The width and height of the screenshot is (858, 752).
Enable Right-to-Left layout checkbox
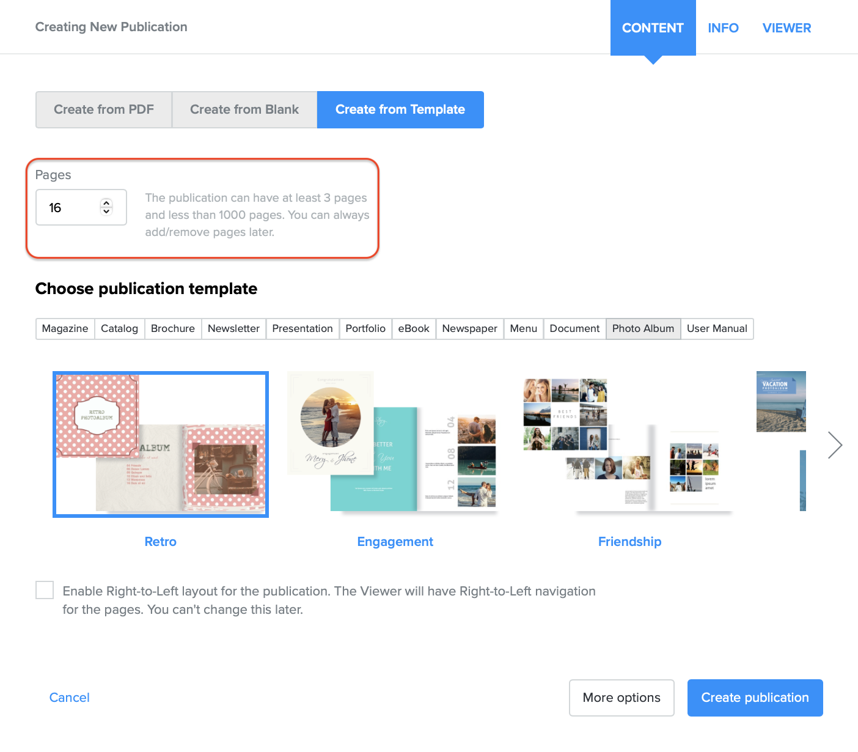click(x=45, y=590)
